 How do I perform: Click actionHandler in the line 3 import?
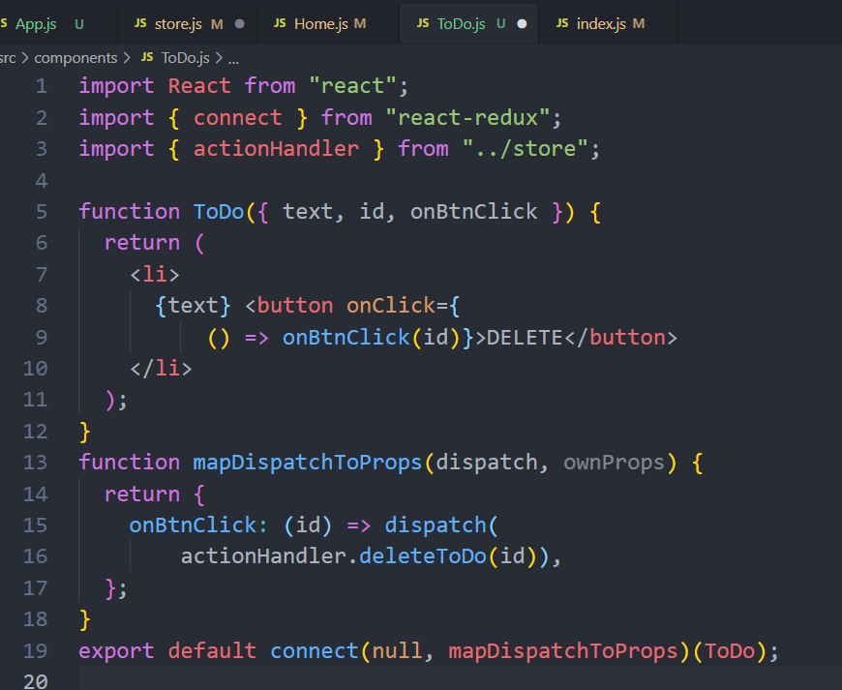click(276, 149)
